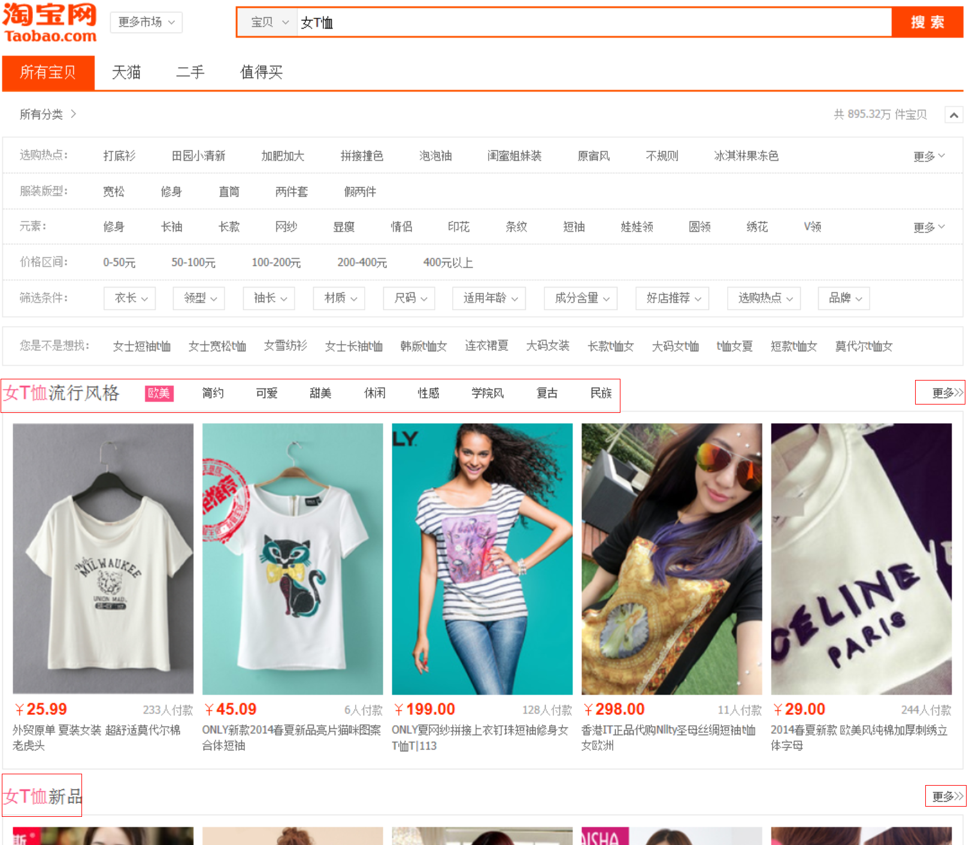Open title ONLY新款2014春夏新品亮片猫咪
Image resolution: width=969 pixels, height=845 pixels.
[292, 738]
